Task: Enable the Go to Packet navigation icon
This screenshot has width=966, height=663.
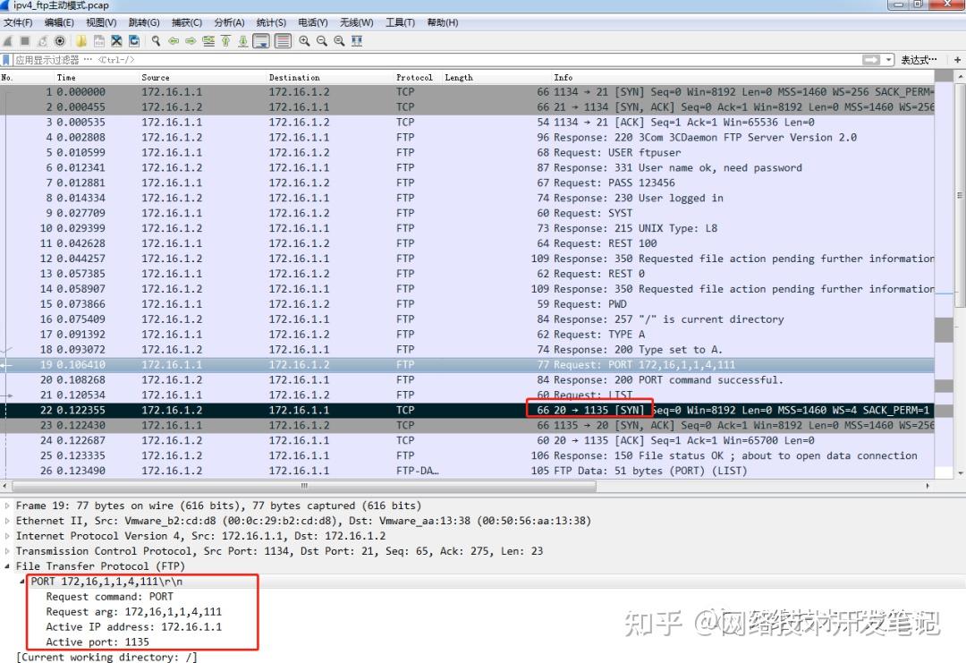Action: [x=208, y=40]
